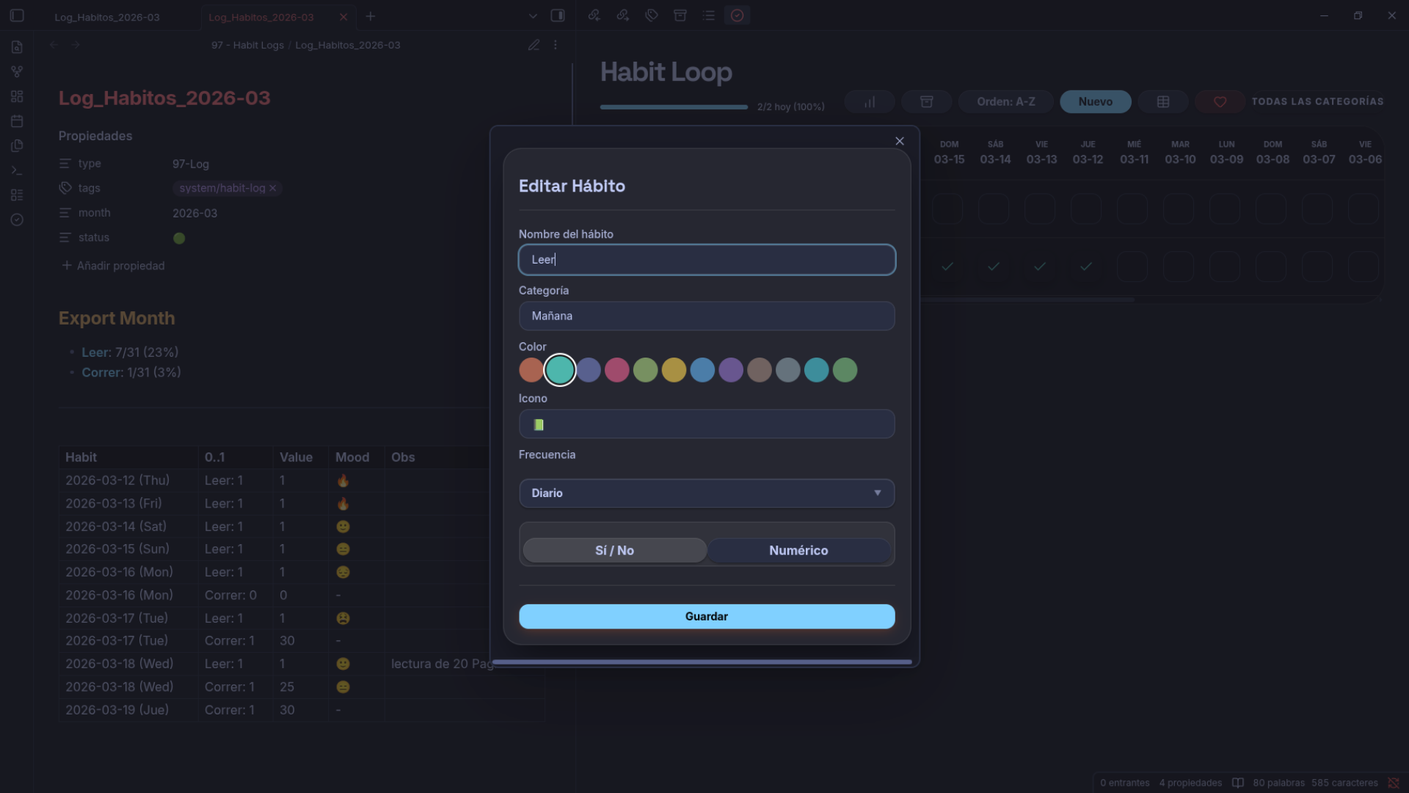1409x793 pixels.
Task: Change sorting with Orden: A-Z button
Action: (1005, 102)
